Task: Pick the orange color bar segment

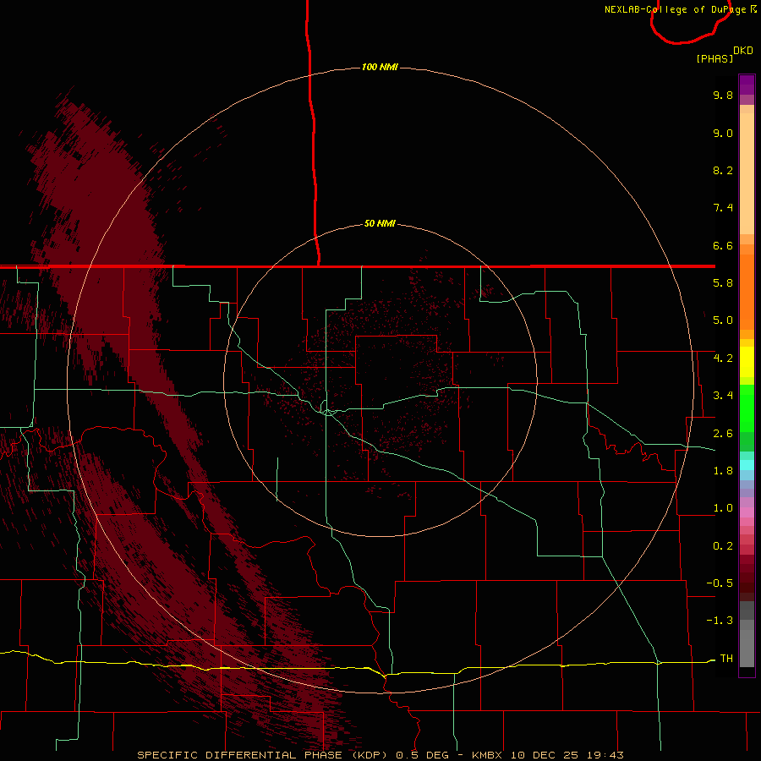Action: pyautogui.click(x=747, y=293)
